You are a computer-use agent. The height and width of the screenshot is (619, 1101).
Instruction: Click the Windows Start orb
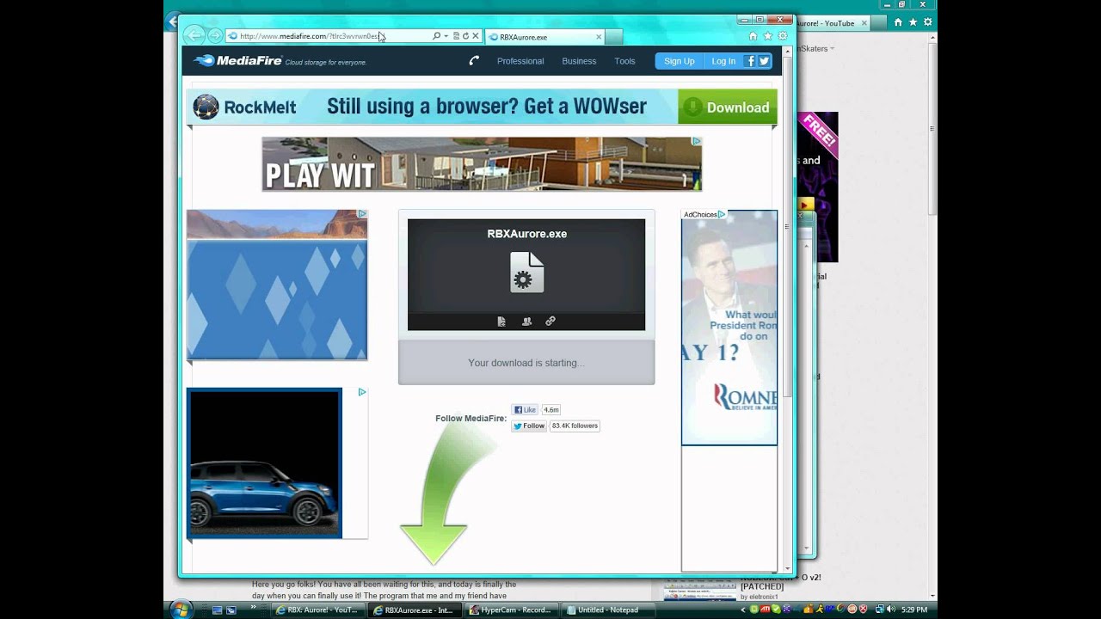click(x=181, y=610)
